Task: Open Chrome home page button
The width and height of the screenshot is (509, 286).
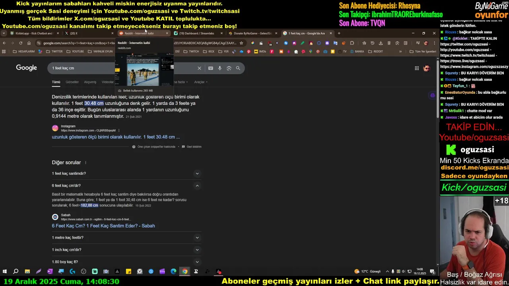Action: pos(29,43)
